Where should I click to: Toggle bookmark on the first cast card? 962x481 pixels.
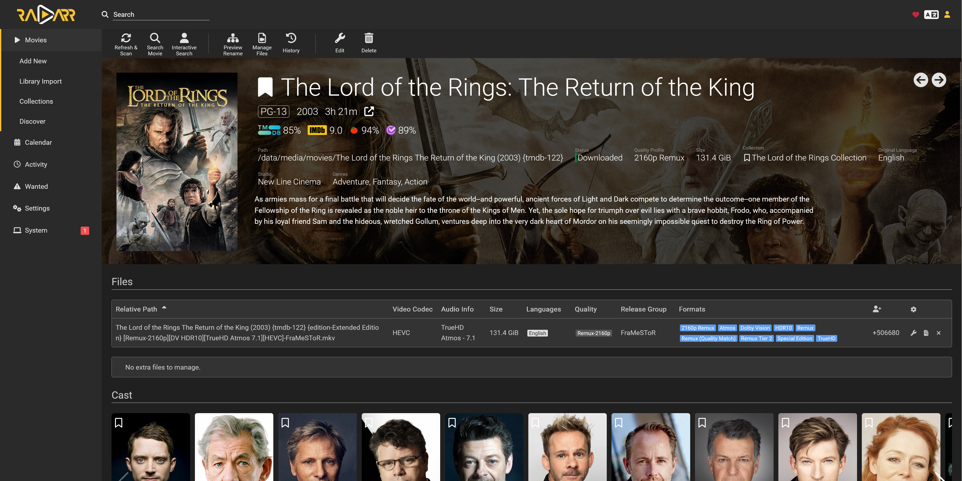pyautogui.click(x=119, y=422)
